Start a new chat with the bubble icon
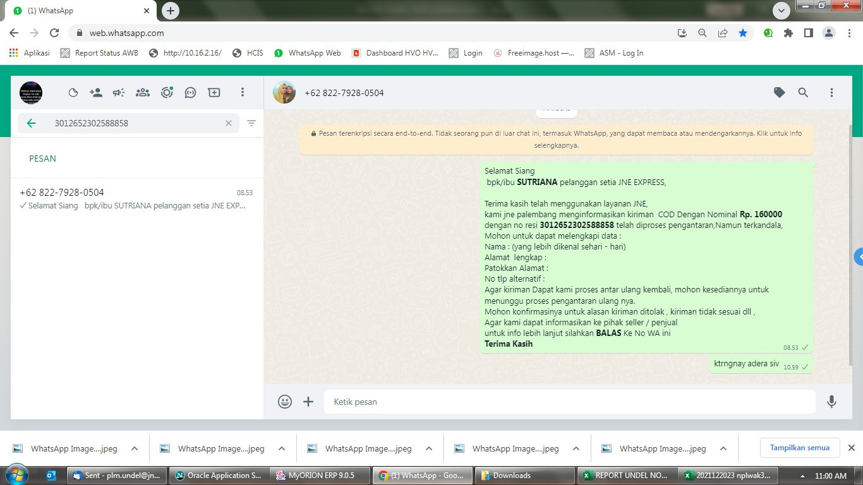The width and height of the screenshot is (863, 485). click(190, 93)
